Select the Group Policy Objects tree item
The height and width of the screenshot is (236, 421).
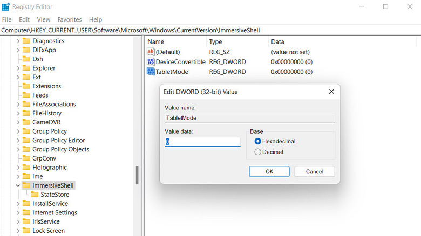(60, 149)
